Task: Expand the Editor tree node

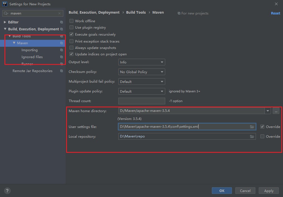Action: [5, 22]
